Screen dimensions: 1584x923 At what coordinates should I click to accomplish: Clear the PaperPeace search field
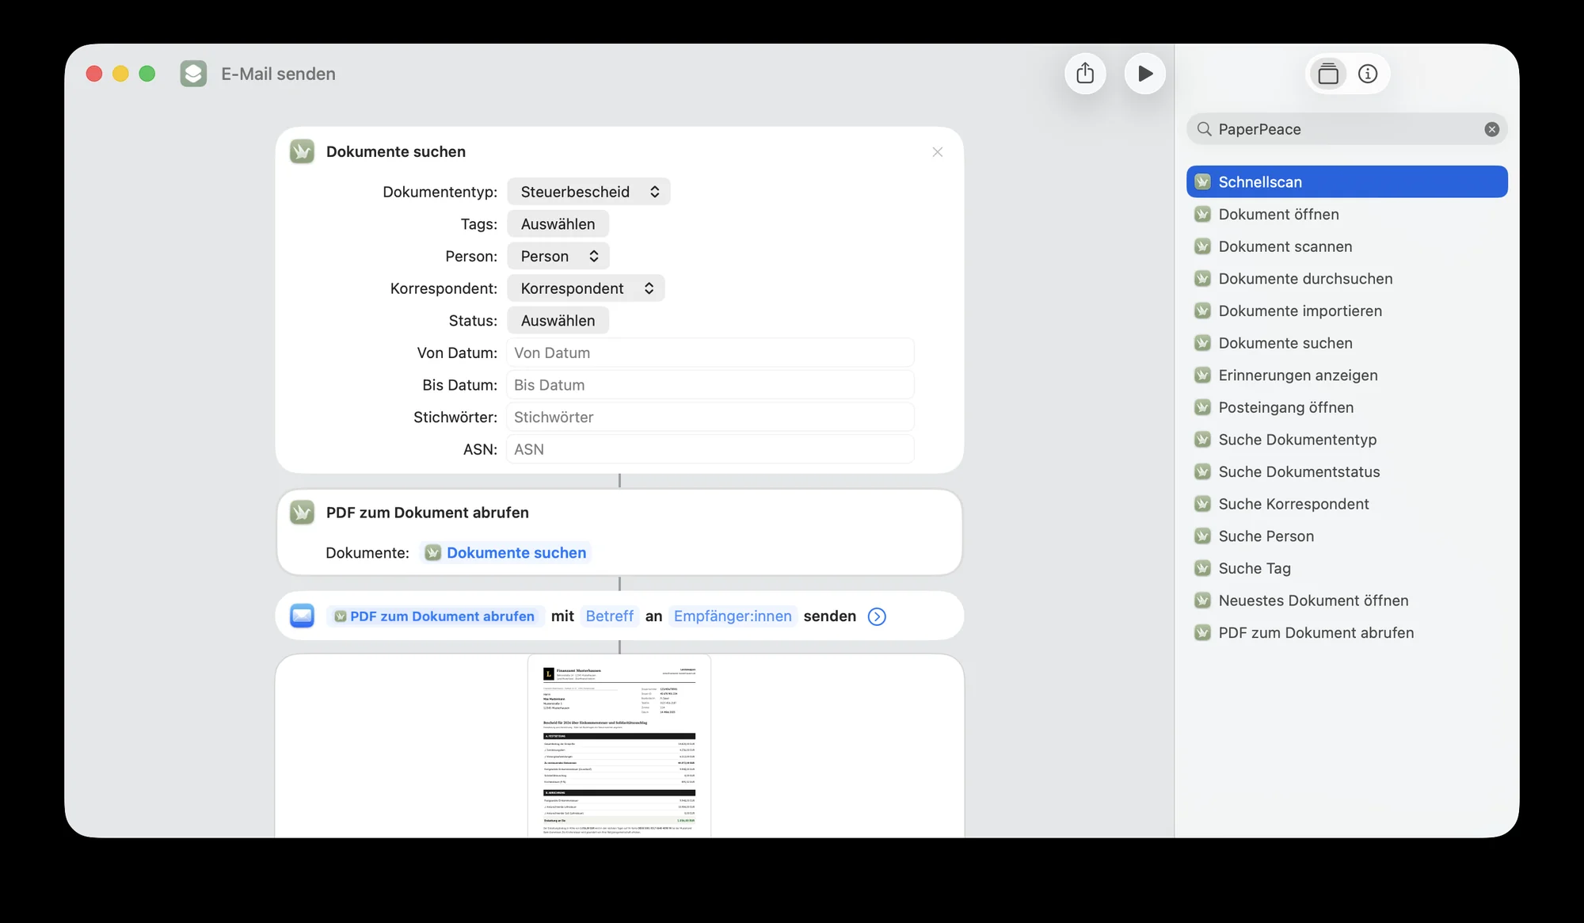tap(1491, 129)
